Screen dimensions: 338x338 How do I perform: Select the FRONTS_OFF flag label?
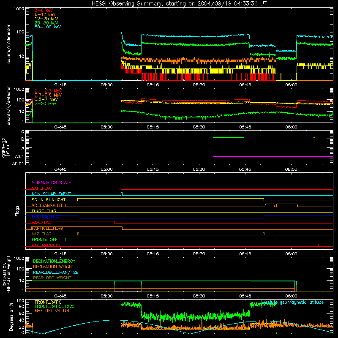tap(44, 240)
